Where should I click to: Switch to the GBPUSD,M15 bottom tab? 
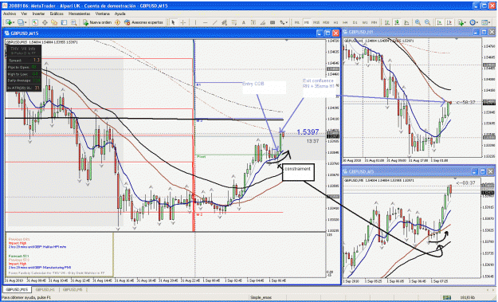tap(18, 289)
